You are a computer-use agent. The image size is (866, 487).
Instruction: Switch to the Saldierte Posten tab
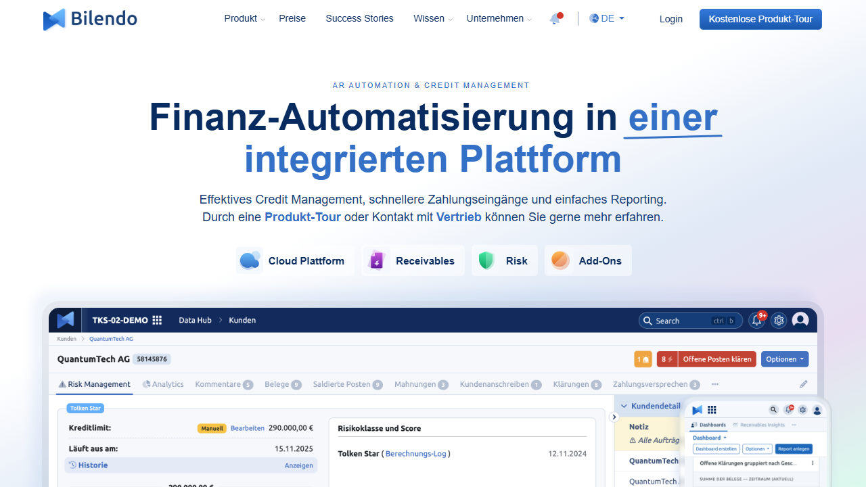(348, 384)
